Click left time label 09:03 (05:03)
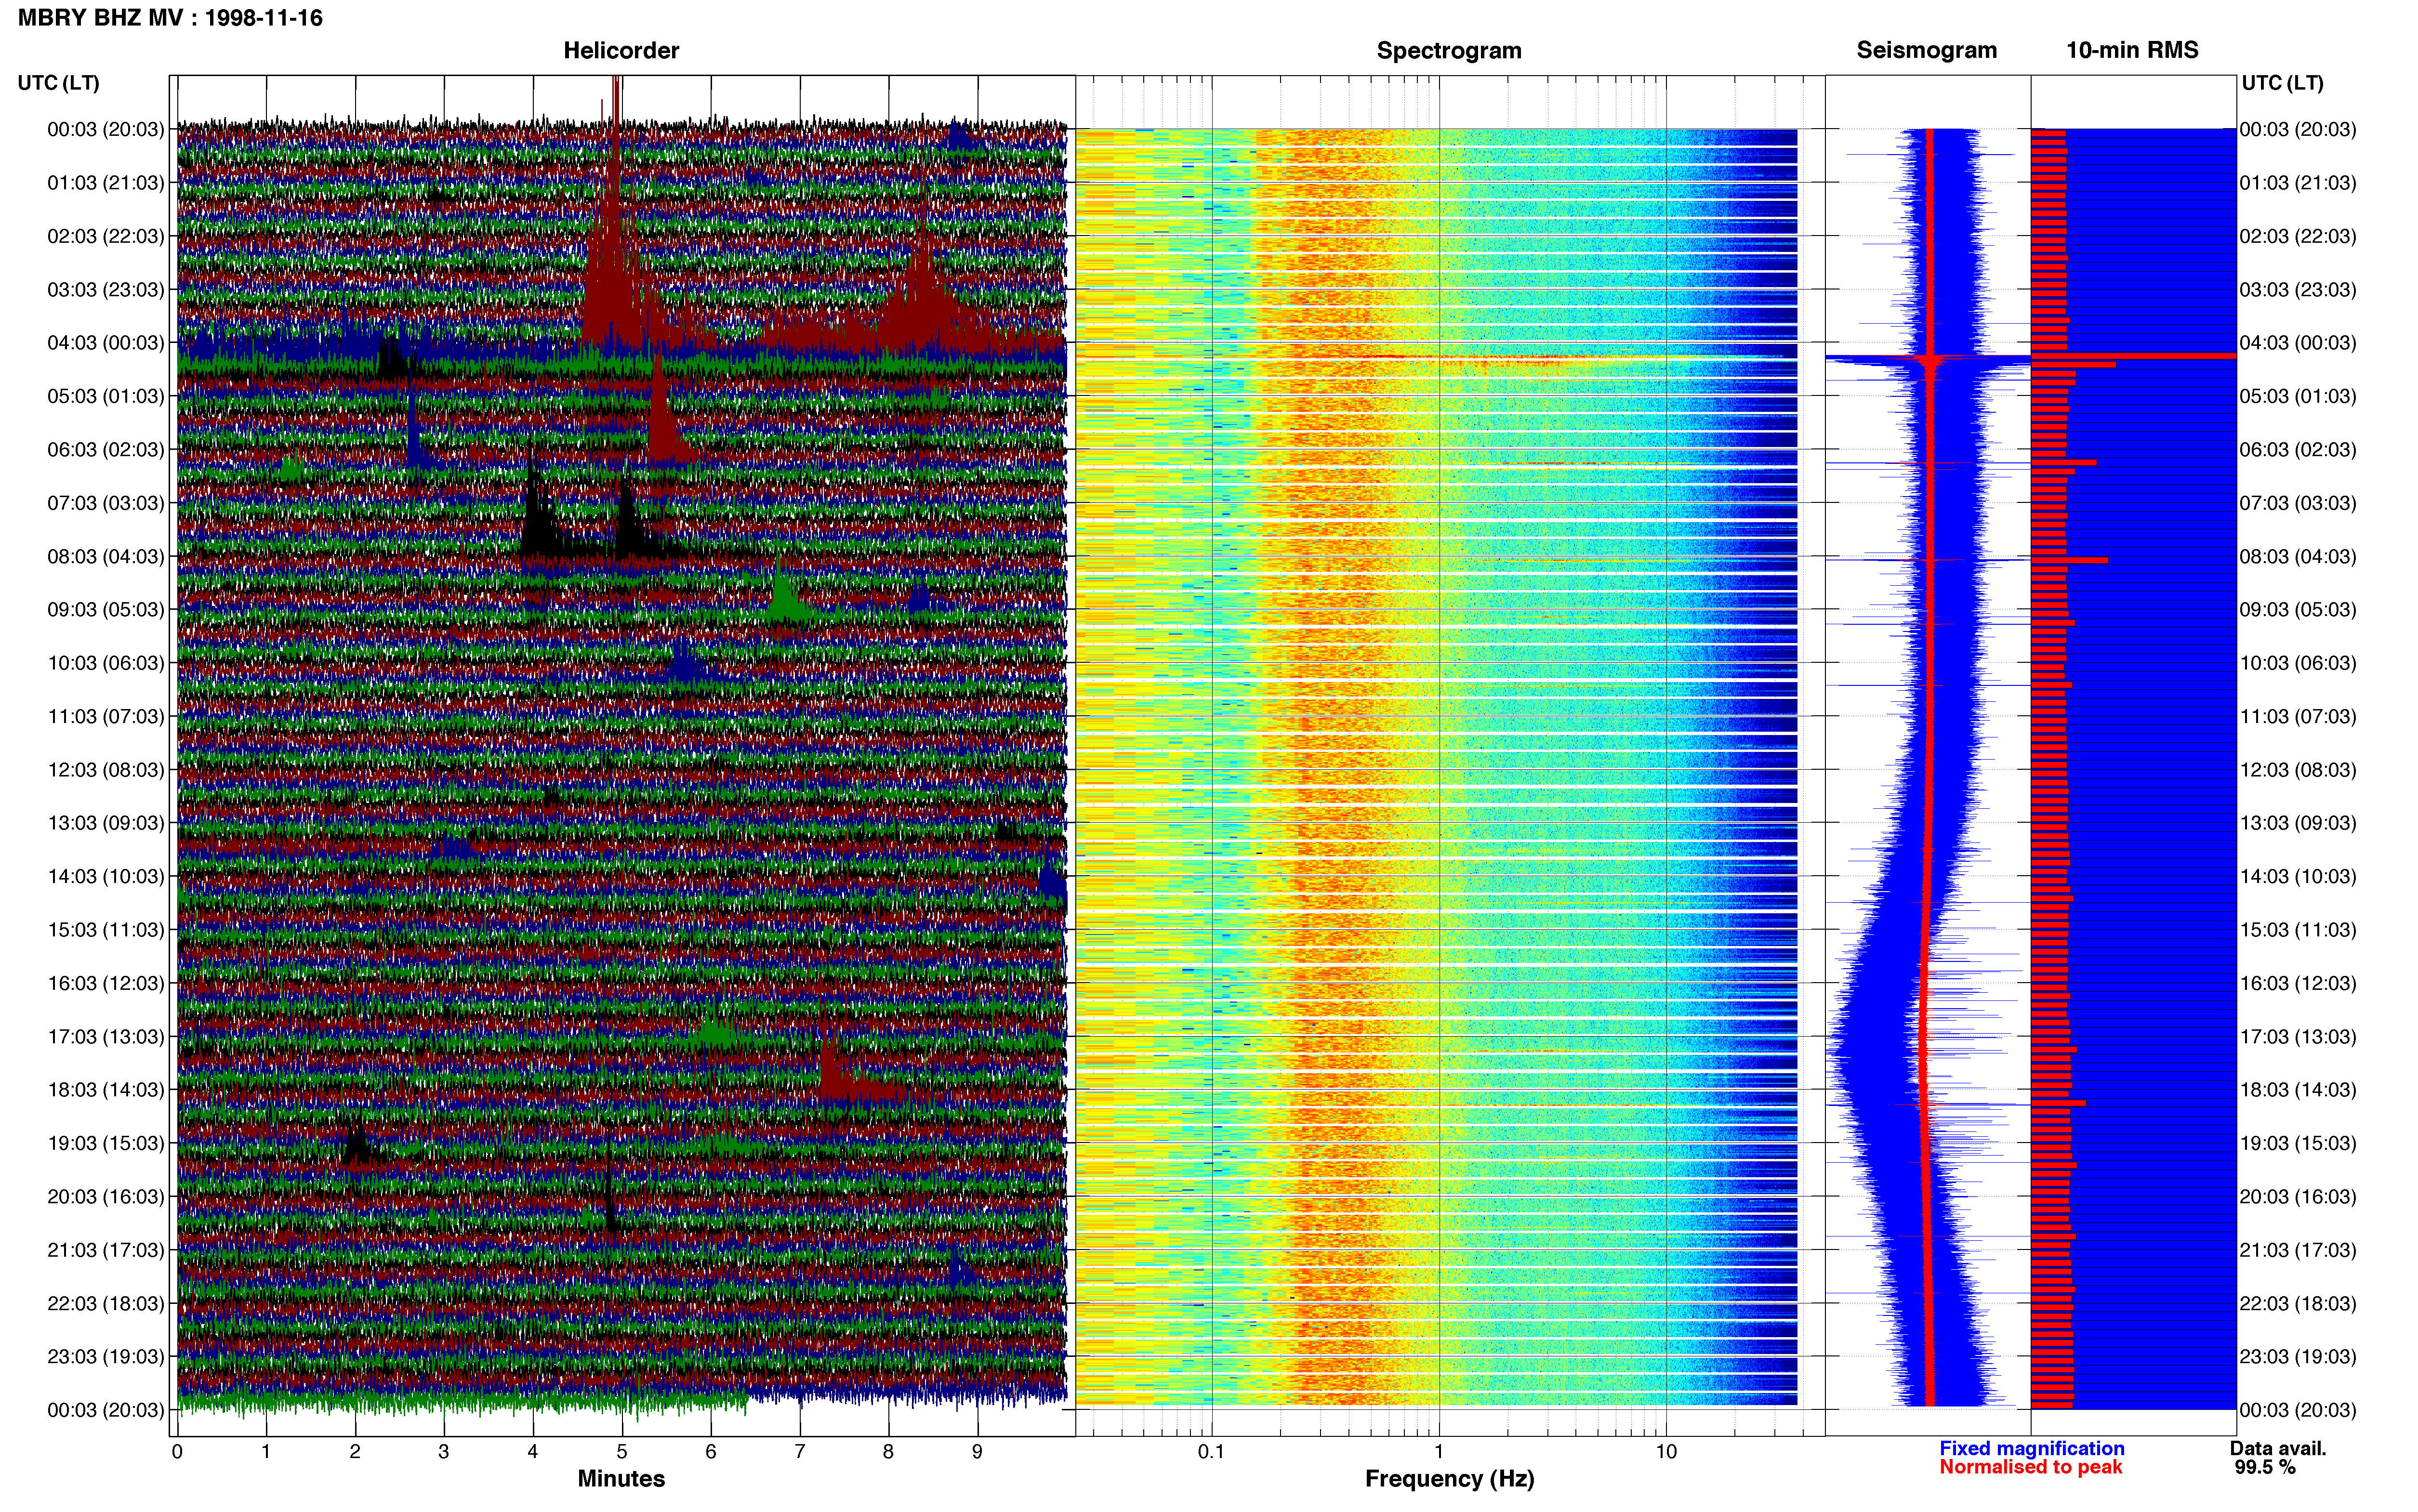 (106, 610)
